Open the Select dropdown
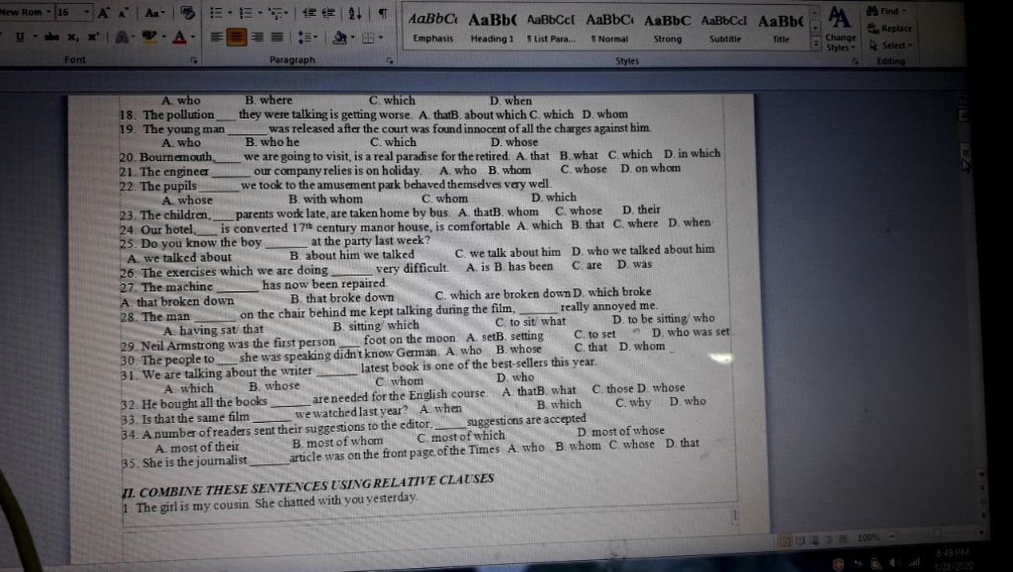Viewport: 1013px width, 572px height. coord(891,45)
